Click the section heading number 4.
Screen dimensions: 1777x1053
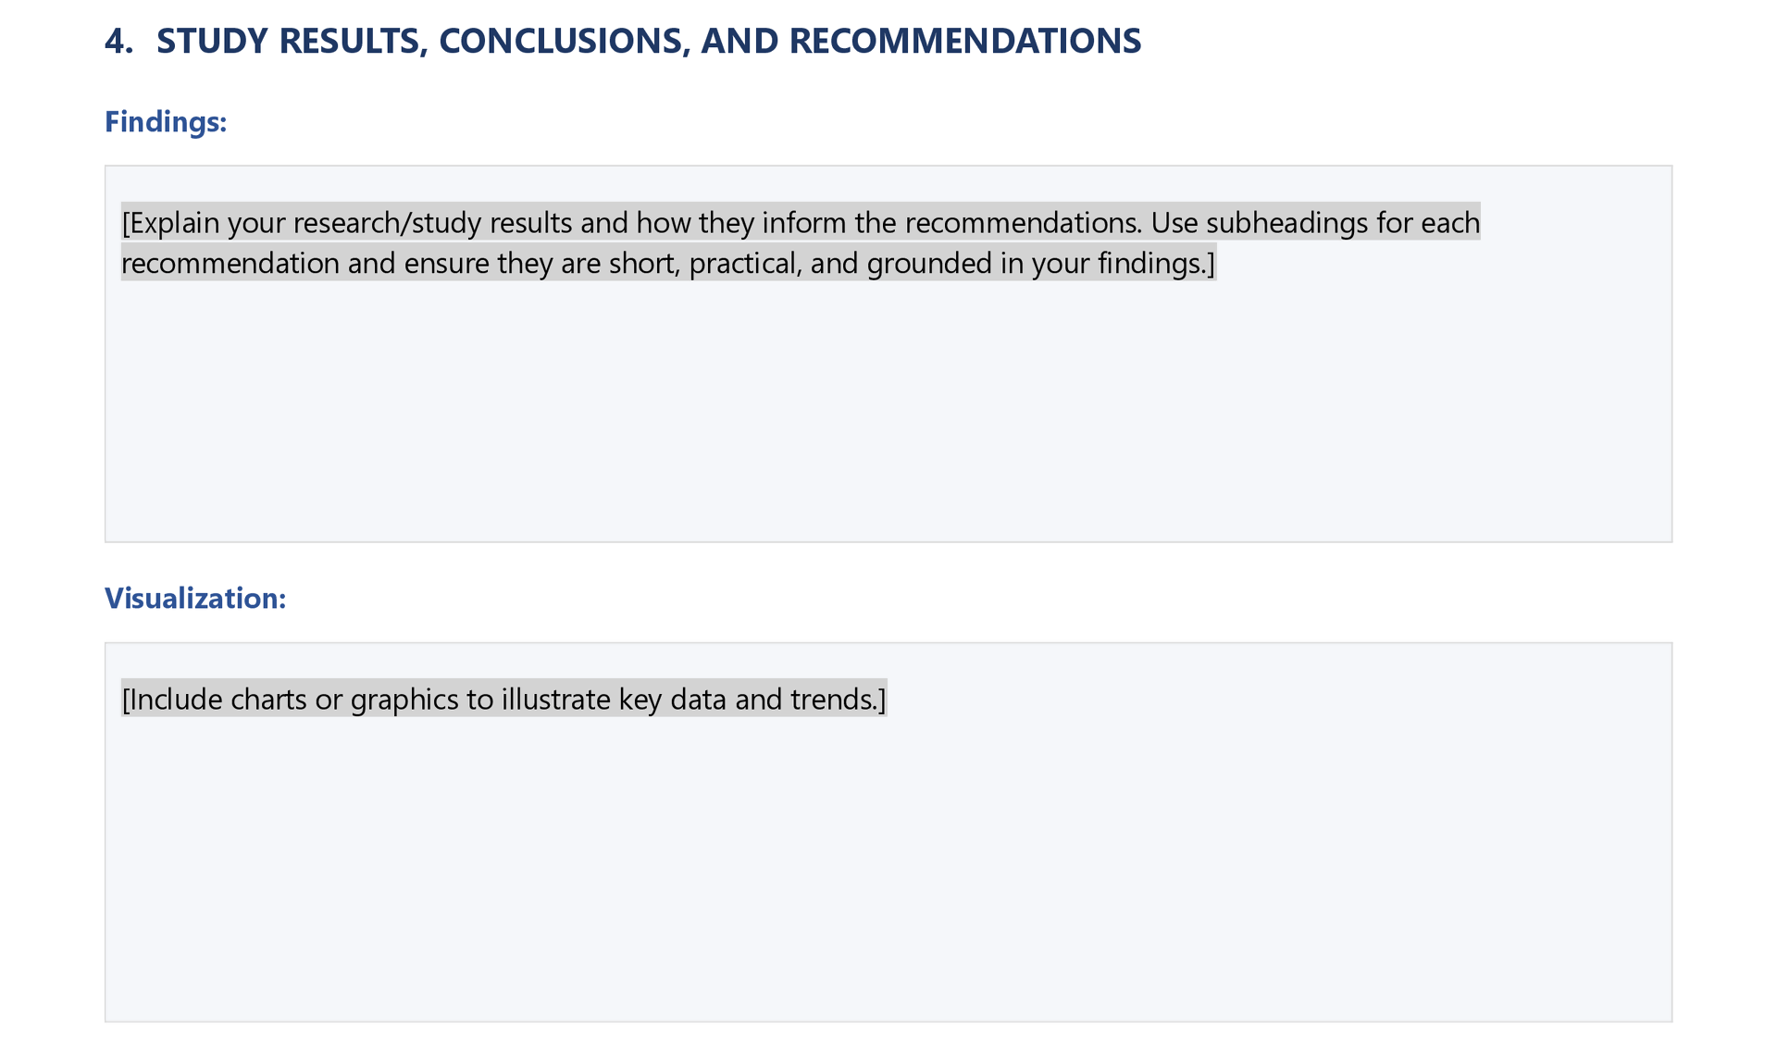[x=118, y=42]
